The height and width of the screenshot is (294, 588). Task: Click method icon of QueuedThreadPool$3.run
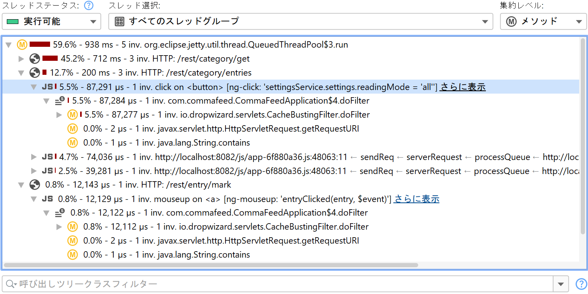[x=22, y=45]
